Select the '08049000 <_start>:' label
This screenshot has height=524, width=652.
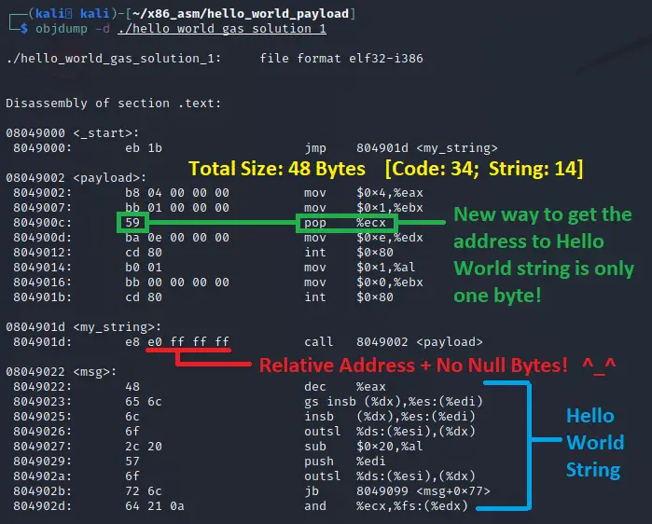(73, 133)
